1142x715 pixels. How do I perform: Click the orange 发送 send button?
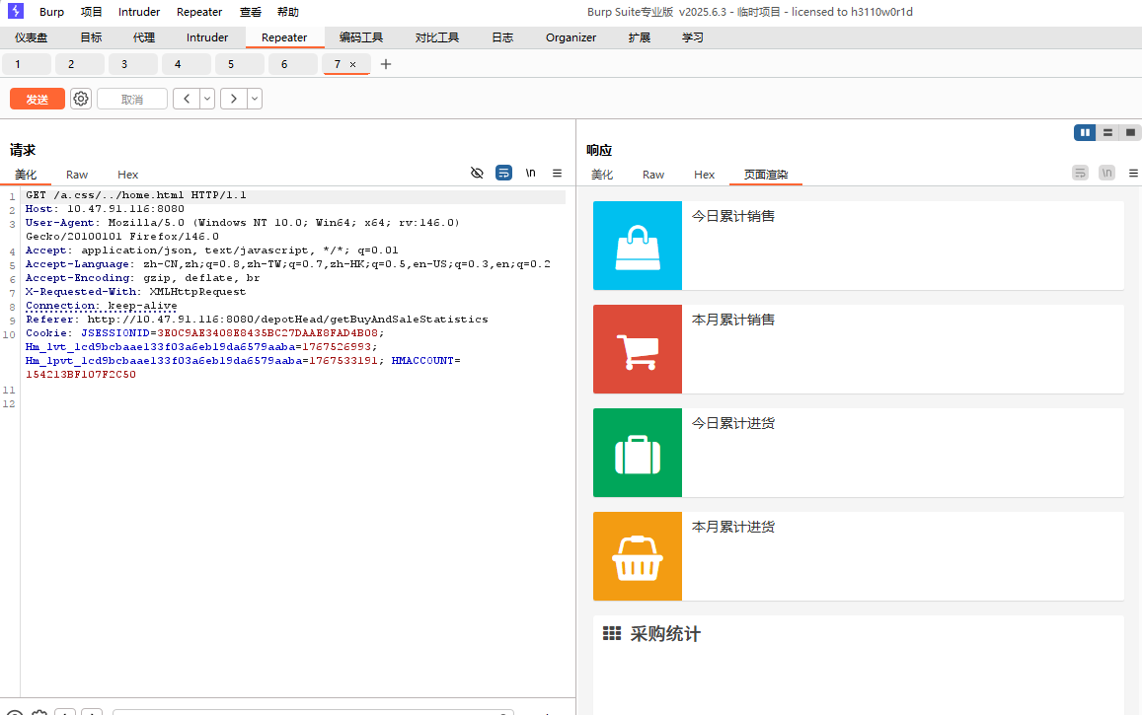click(38, 99)
